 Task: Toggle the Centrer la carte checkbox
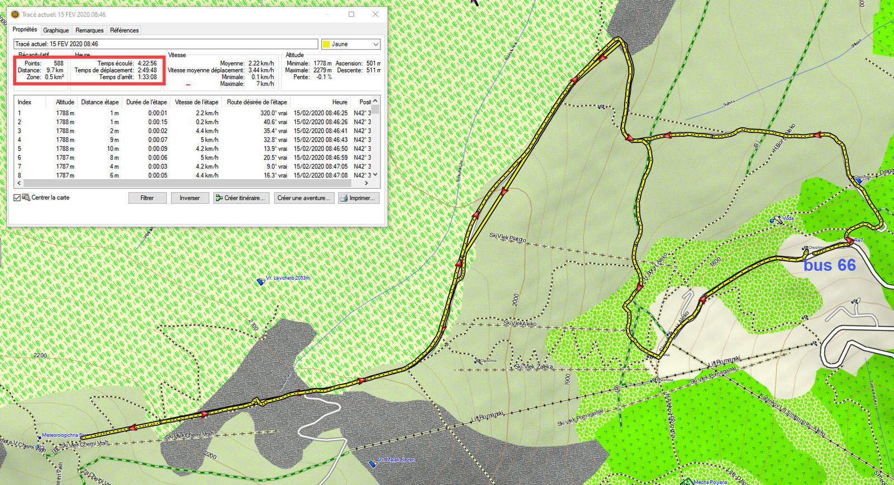tap(17, 198)
